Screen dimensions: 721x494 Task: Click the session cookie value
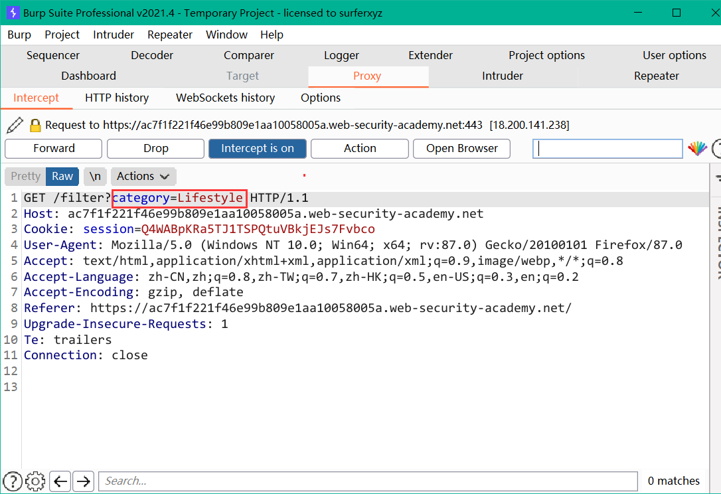(258, 229)
